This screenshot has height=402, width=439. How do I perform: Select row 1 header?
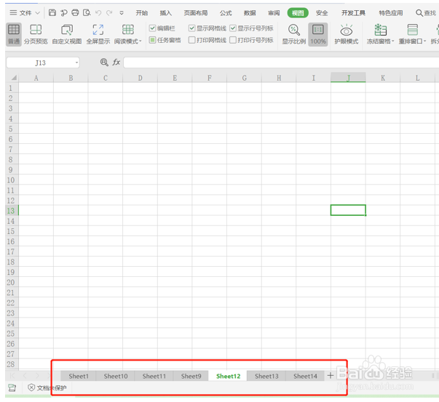[11, 88]
